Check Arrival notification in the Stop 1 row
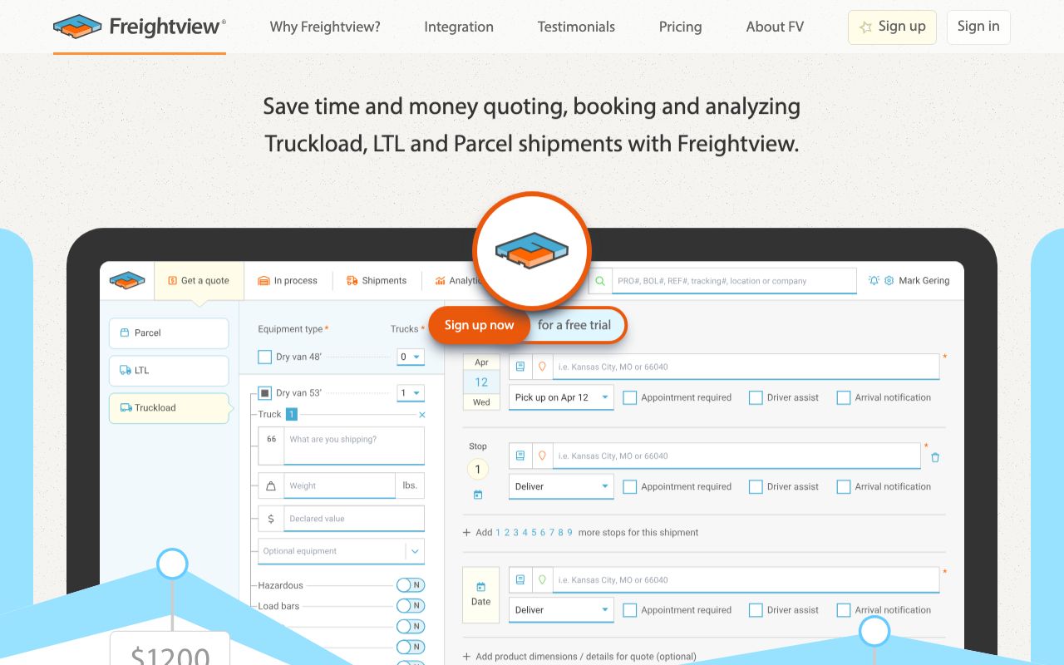This screenshot has height=665, width=1064. point(844,487)
